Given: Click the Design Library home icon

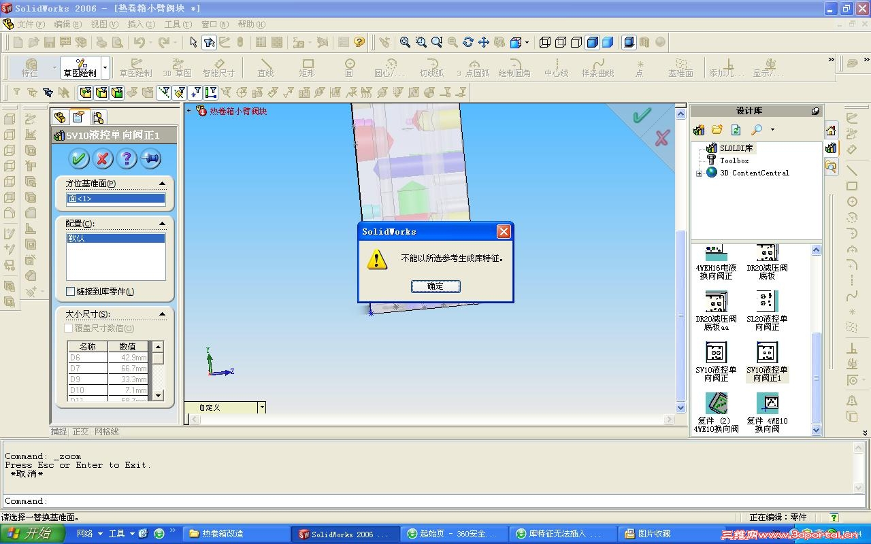Looking at the screenshot, I should coord(831,131).
